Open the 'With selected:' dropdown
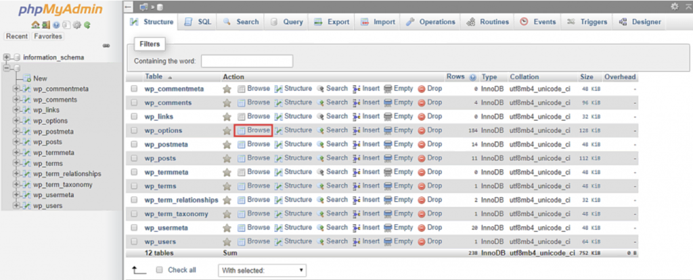The image size is (693, 280). pos(263,270)
